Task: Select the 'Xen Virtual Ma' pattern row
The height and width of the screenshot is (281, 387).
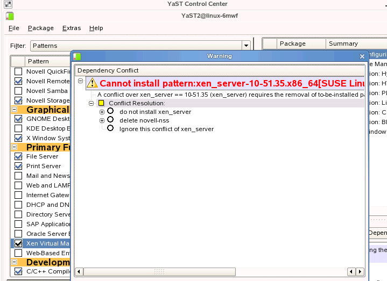Action: [x=41, y=243]
